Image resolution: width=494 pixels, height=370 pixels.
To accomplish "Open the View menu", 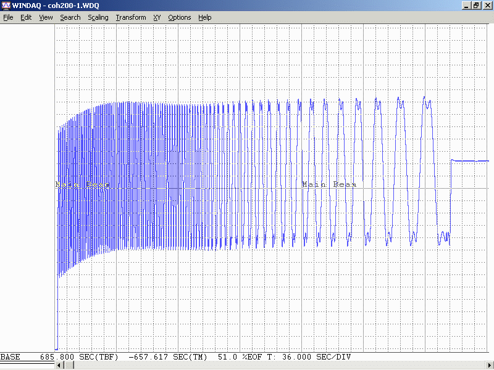I will coord(46,17).
